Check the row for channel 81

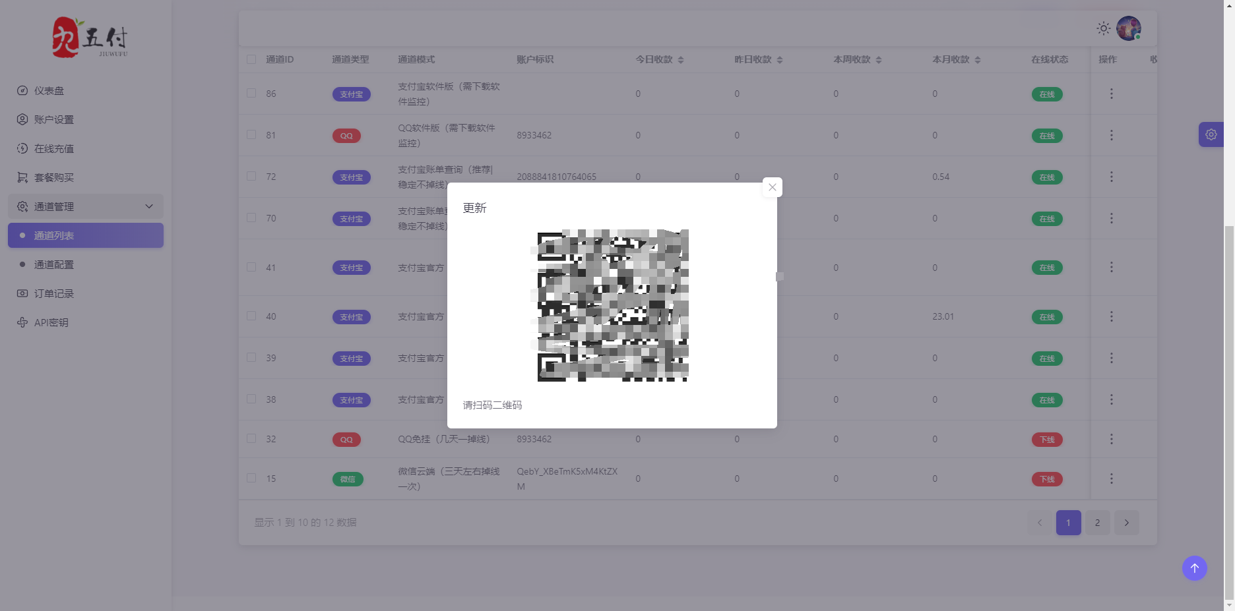pyautogui.click(x=251, y=134)
